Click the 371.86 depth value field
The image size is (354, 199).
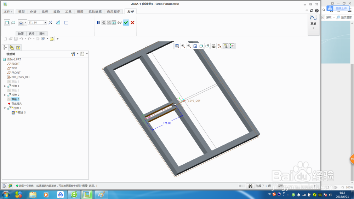point(36,23)
